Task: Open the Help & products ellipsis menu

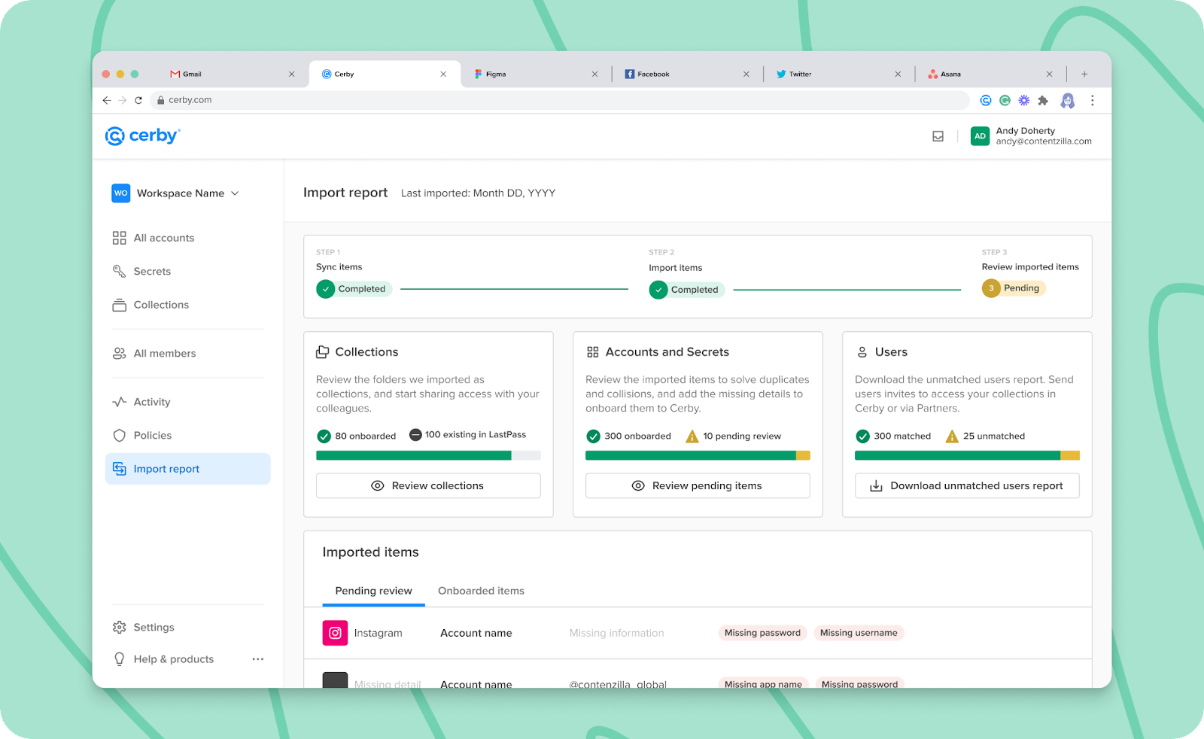Action: pos(257,658)
